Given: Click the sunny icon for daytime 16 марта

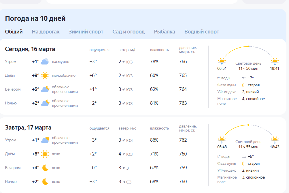Looking at the screenshot, I should coord(45,76).
